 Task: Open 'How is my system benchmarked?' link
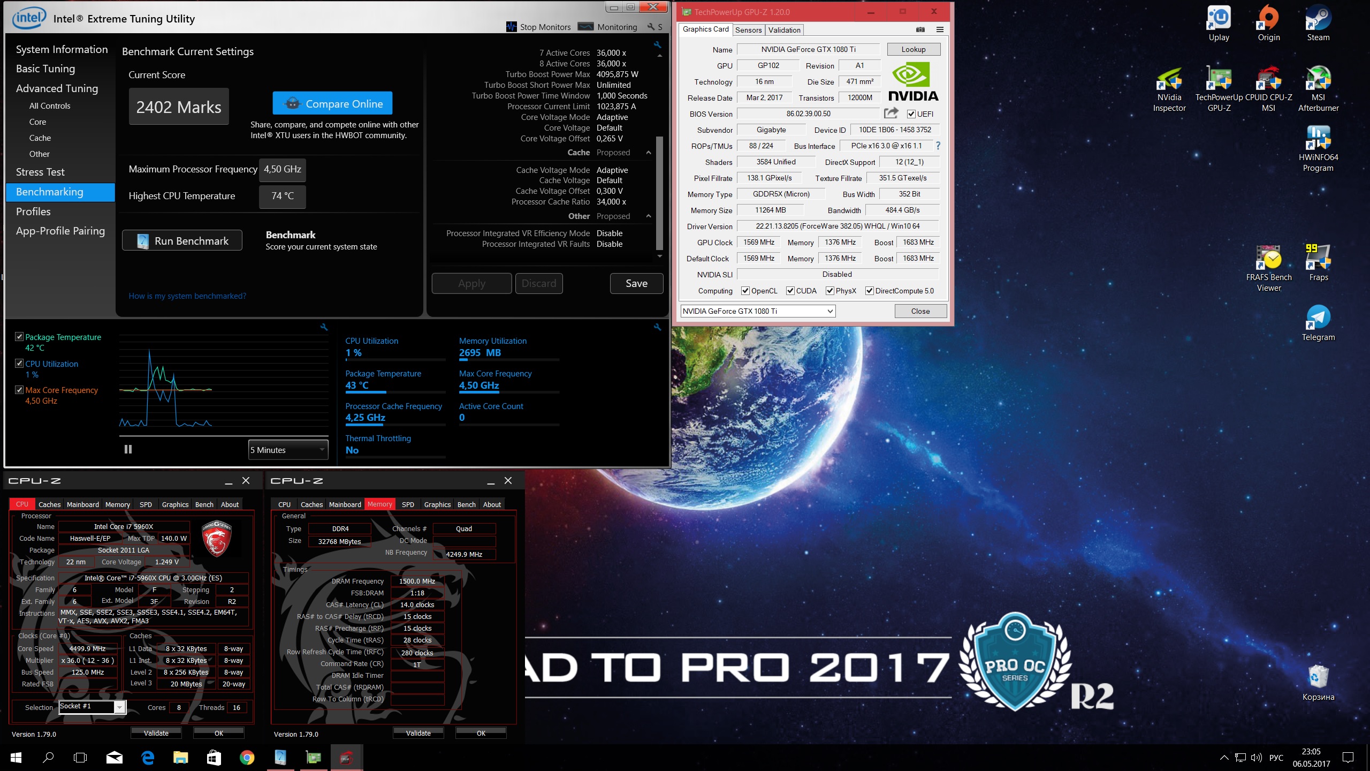(x=187, y=296)
